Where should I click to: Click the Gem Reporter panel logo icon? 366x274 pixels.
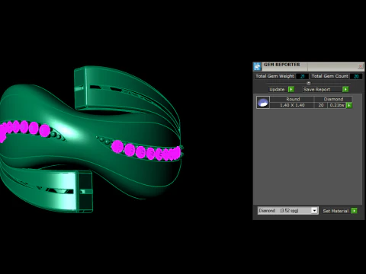pyautogui.click(x=257, y=66)
